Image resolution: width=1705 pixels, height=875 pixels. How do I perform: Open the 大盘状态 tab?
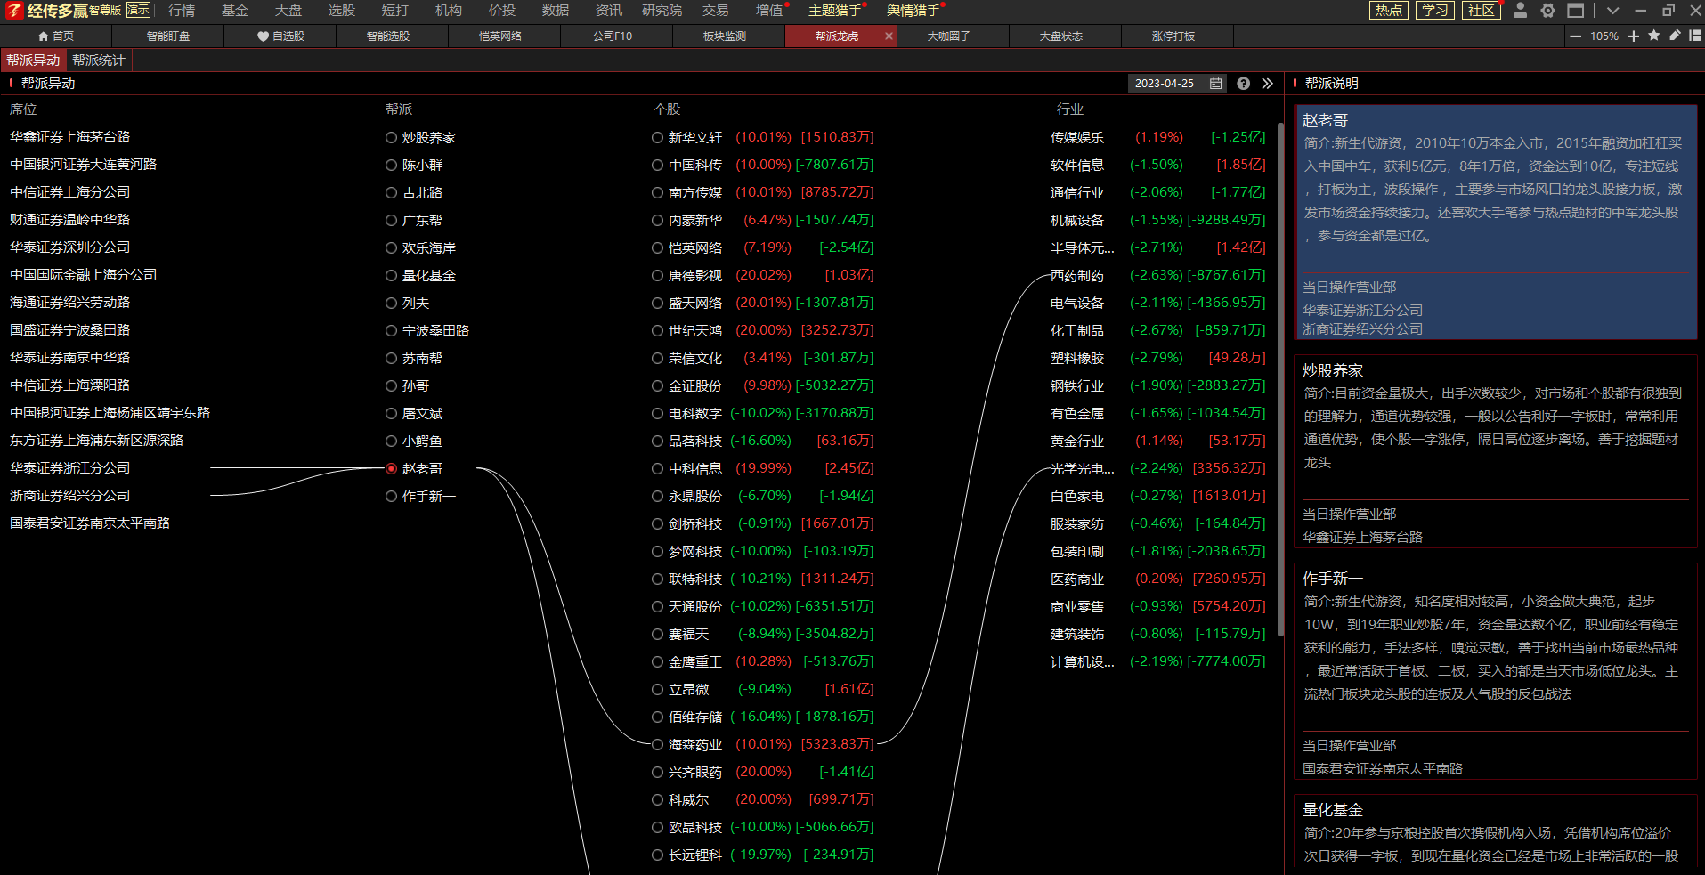(x=1061, y=36)
